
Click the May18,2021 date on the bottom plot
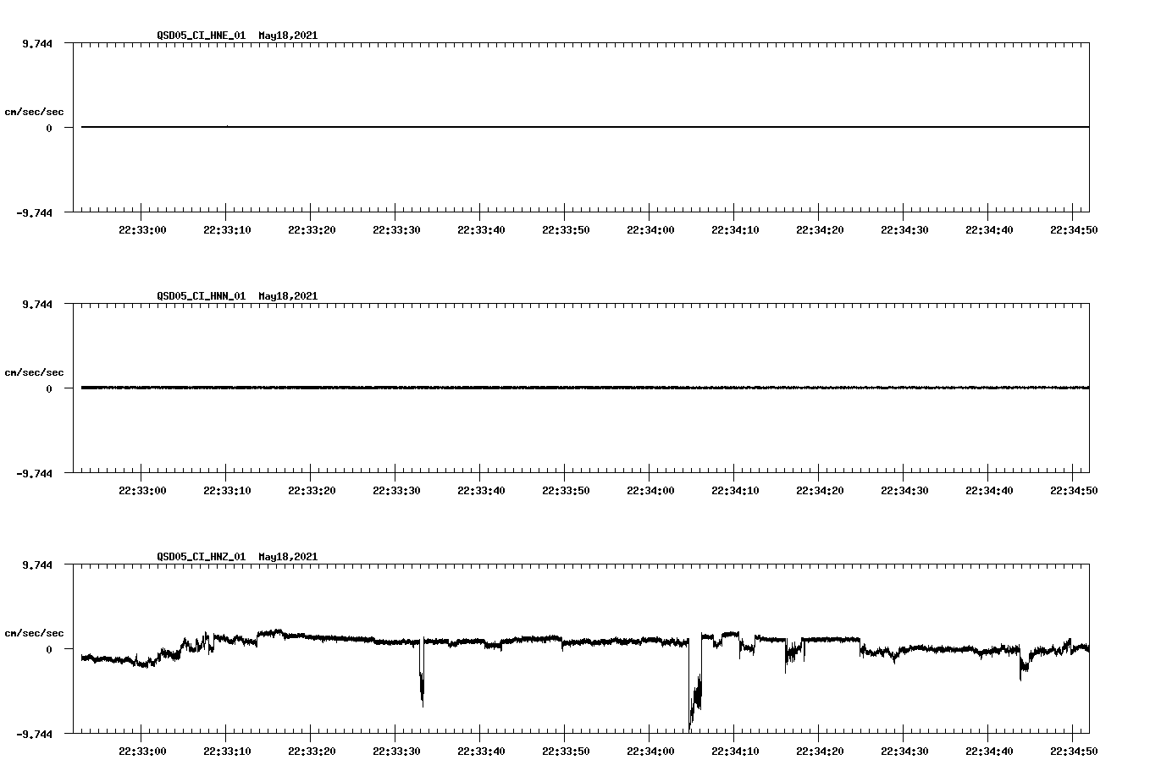pyautogui.click(x=287, y=557)
